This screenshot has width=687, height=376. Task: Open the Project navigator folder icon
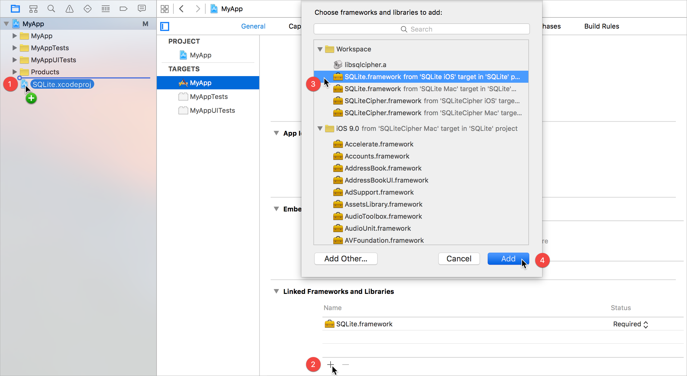[15, 9]
